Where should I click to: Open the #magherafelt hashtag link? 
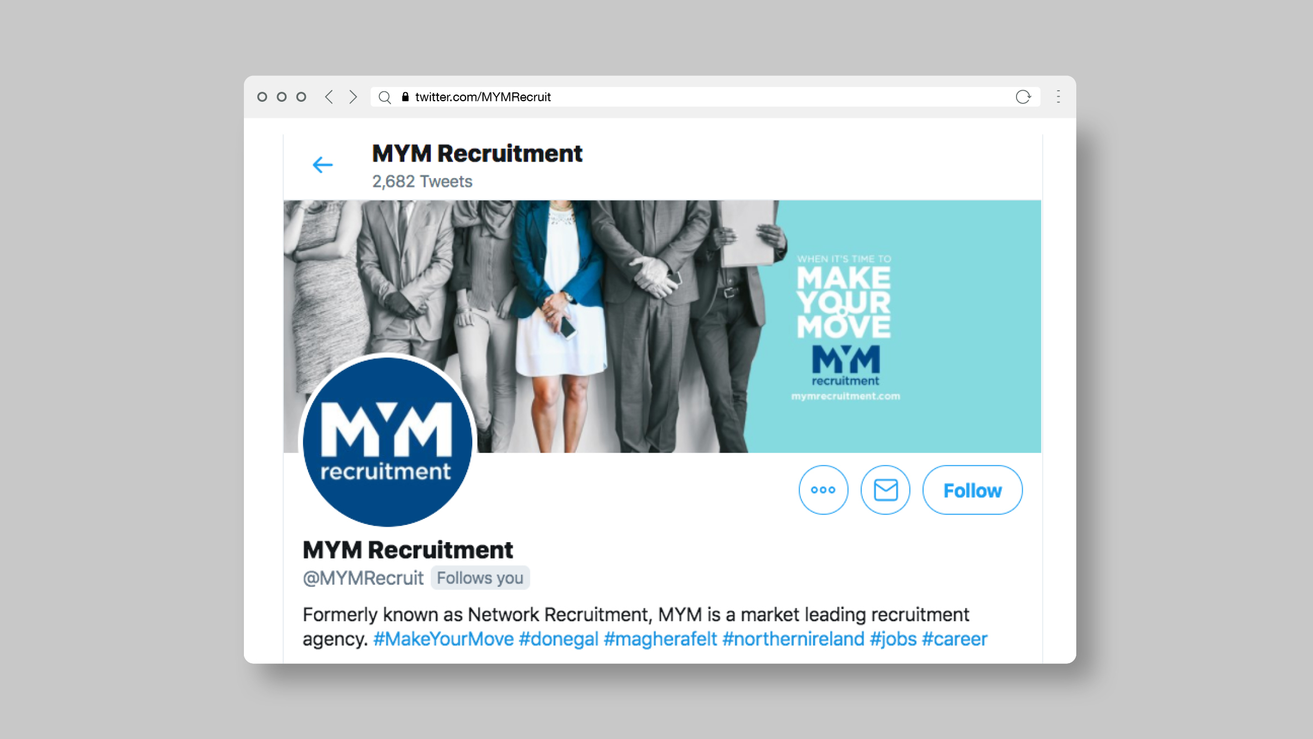point(660,639)
